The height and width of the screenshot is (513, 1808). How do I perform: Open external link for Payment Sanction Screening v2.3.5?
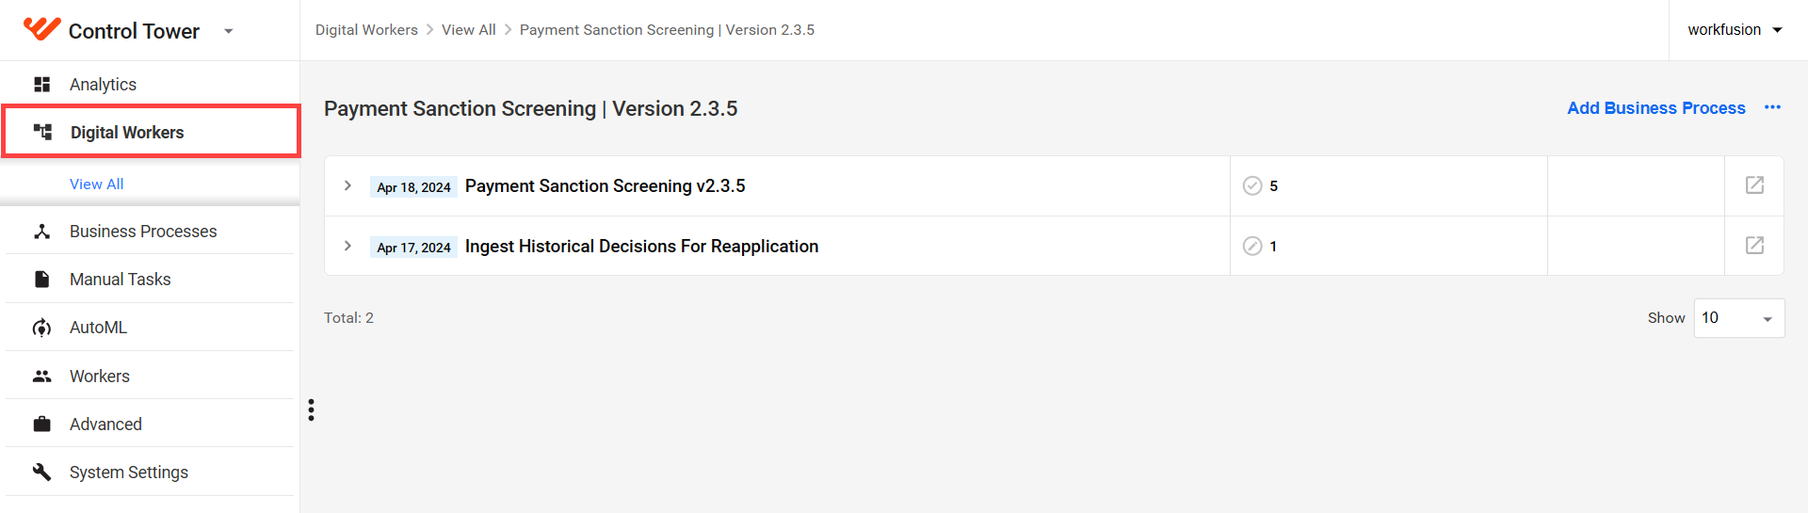[x=1754, y=185]
